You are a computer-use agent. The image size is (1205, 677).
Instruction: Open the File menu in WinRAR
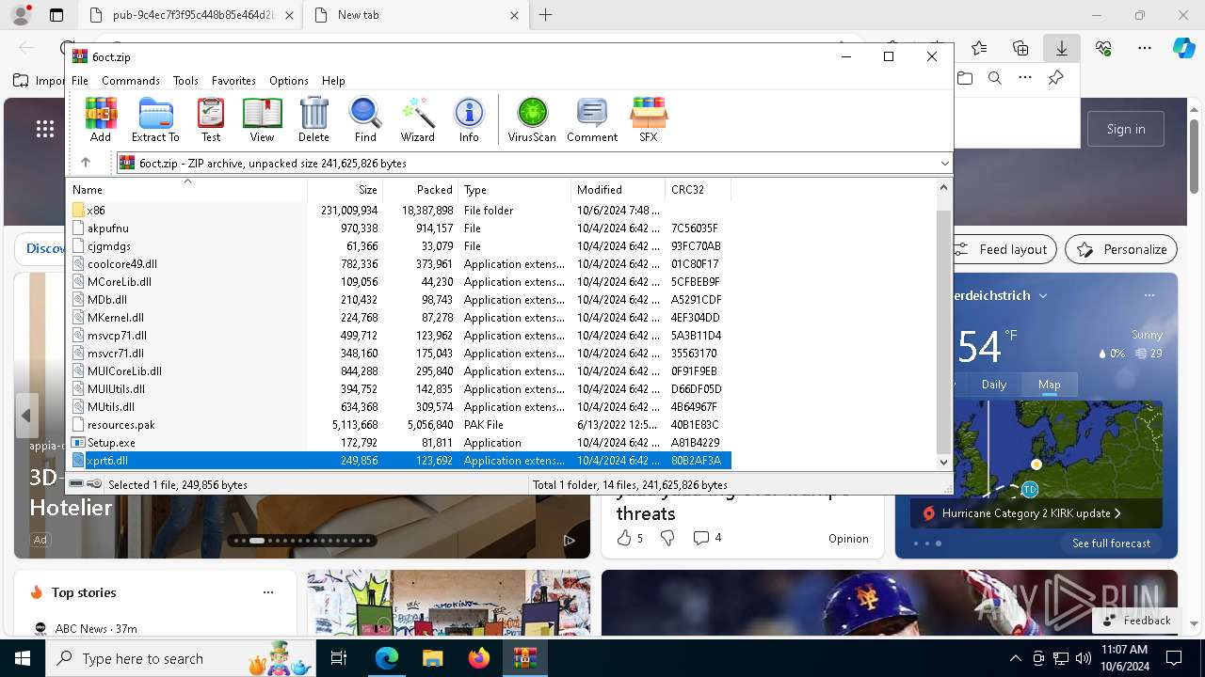pos(80,81)
